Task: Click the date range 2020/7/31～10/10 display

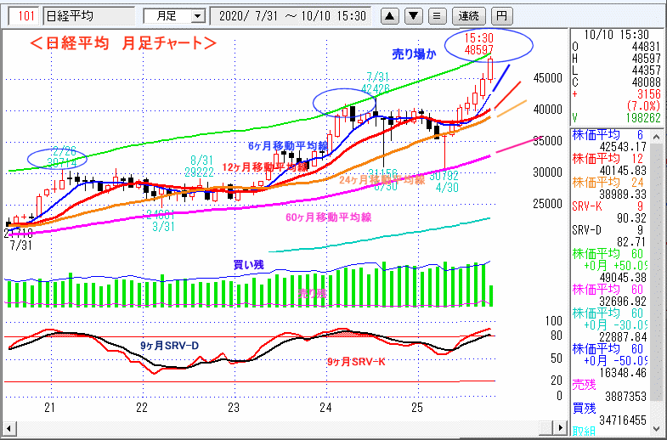Action: click(292, 15)
